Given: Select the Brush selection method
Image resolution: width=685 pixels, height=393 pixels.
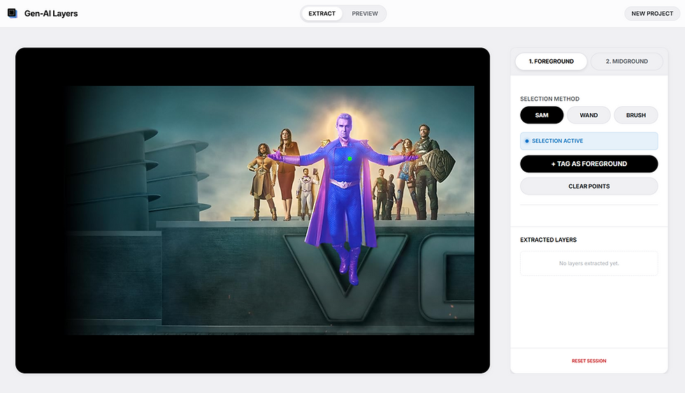Looking at the screenshot, I should [x=635, y=115].
